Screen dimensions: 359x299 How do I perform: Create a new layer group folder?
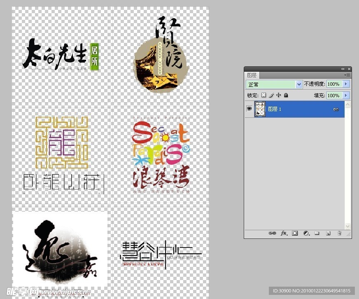tap(317, 233)
